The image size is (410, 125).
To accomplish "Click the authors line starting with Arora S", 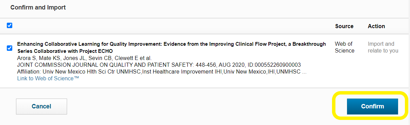I will coord(84,58).
